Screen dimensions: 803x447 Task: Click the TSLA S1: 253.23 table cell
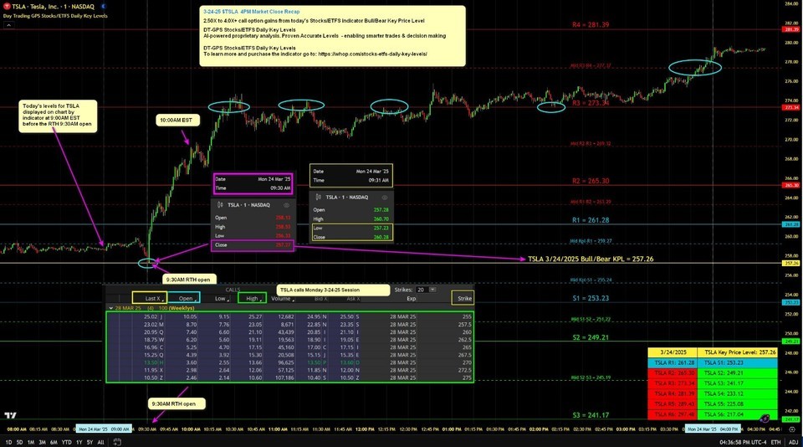point(738,362)
